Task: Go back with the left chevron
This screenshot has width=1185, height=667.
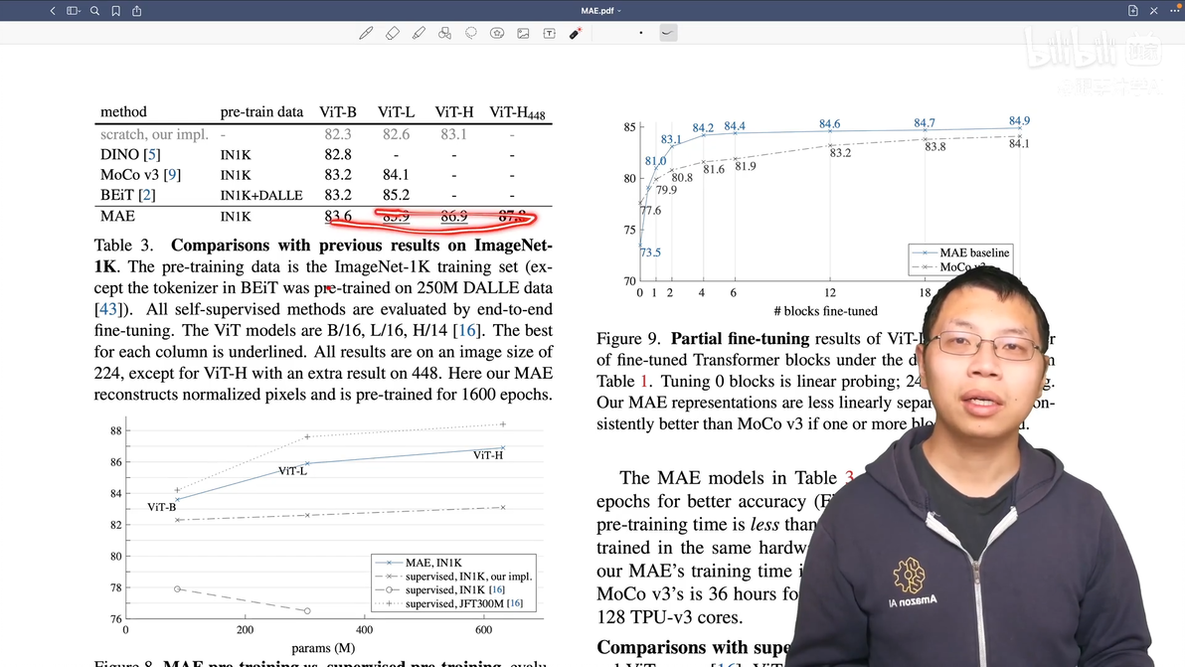Action: pos(52,11)
